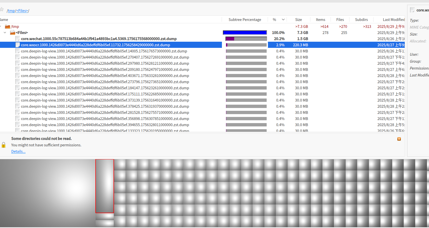This screenshot has width=429, height=228.
Task: Click the 1.5 GB size value
Action: coord(302,39)
